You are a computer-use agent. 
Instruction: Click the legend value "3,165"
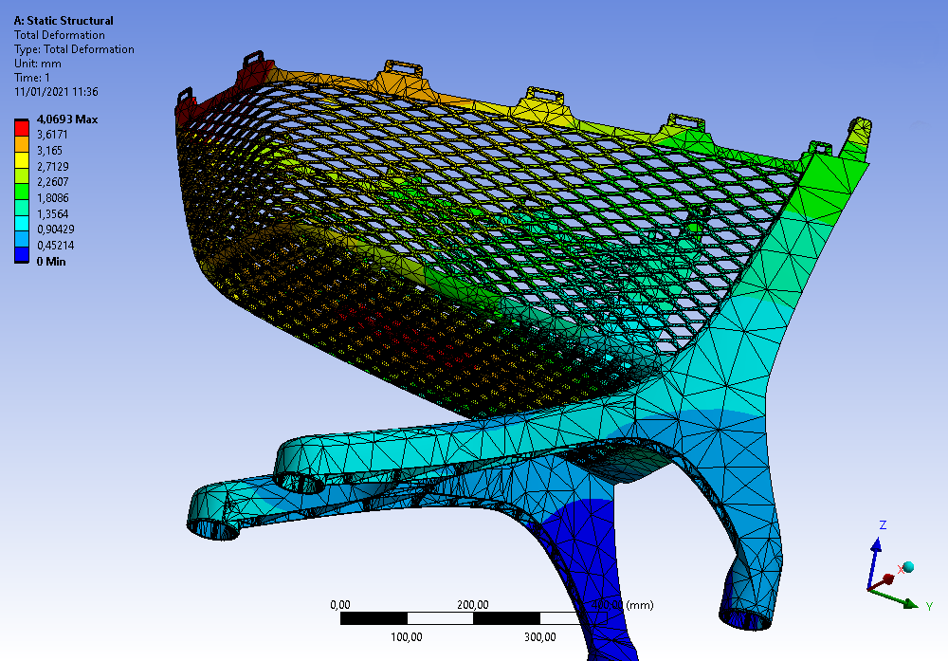(49, 151)
